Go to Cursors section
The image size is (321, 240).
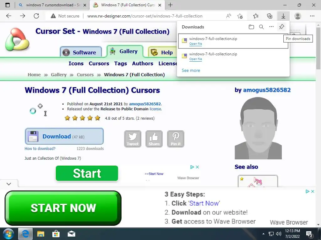[99, 63]
